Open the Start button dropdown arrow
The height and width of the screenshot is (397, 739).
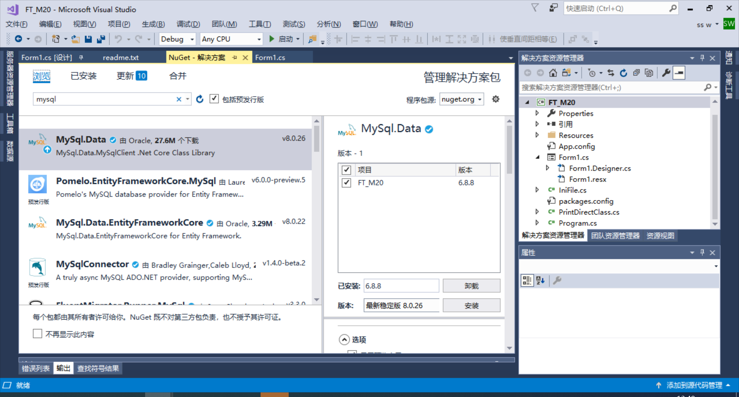tap(298, 39)
